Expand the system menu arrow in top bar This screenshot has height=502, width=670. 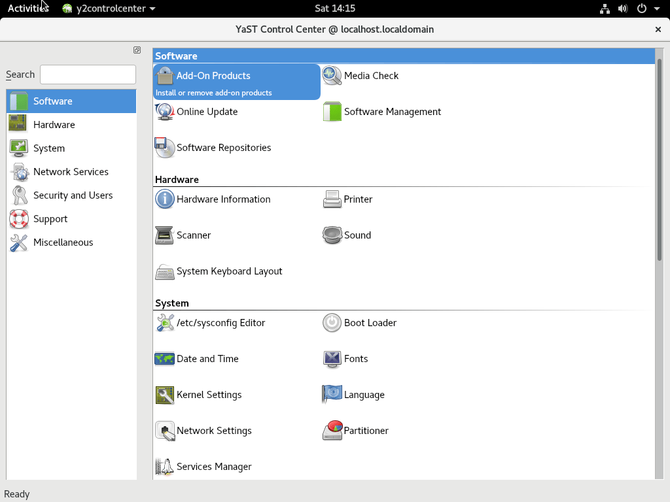(657, 8)
